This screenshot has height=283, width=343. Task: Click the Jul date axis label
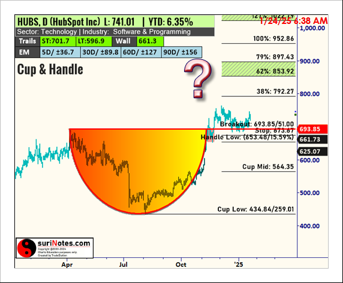[x=124, y=264]
